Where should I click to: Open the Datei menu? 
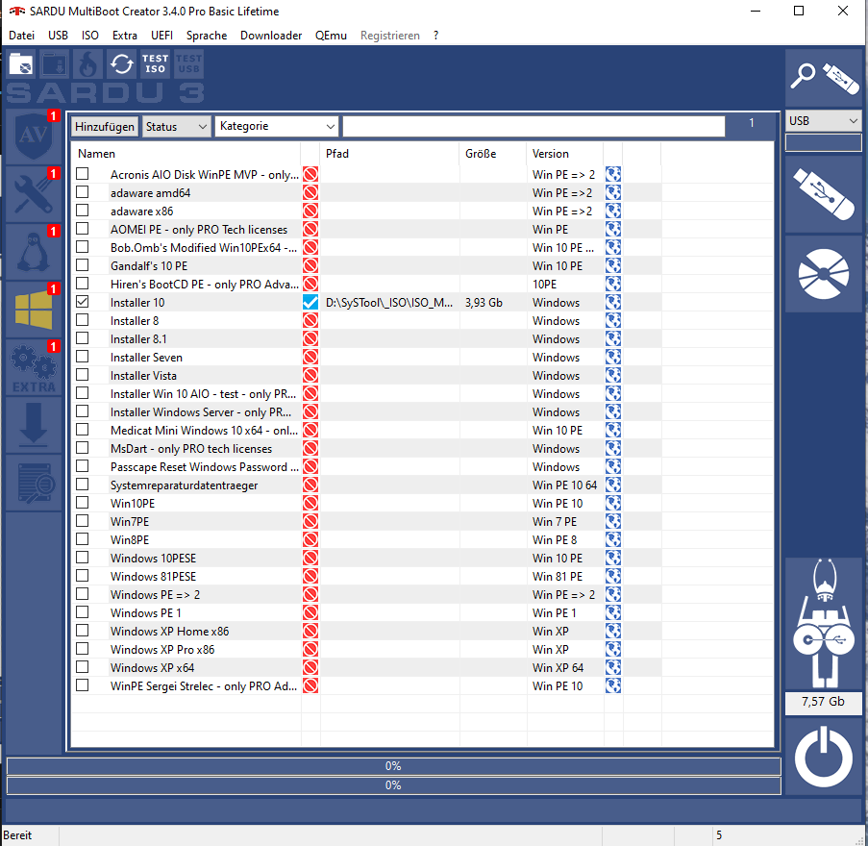point(21,36)
